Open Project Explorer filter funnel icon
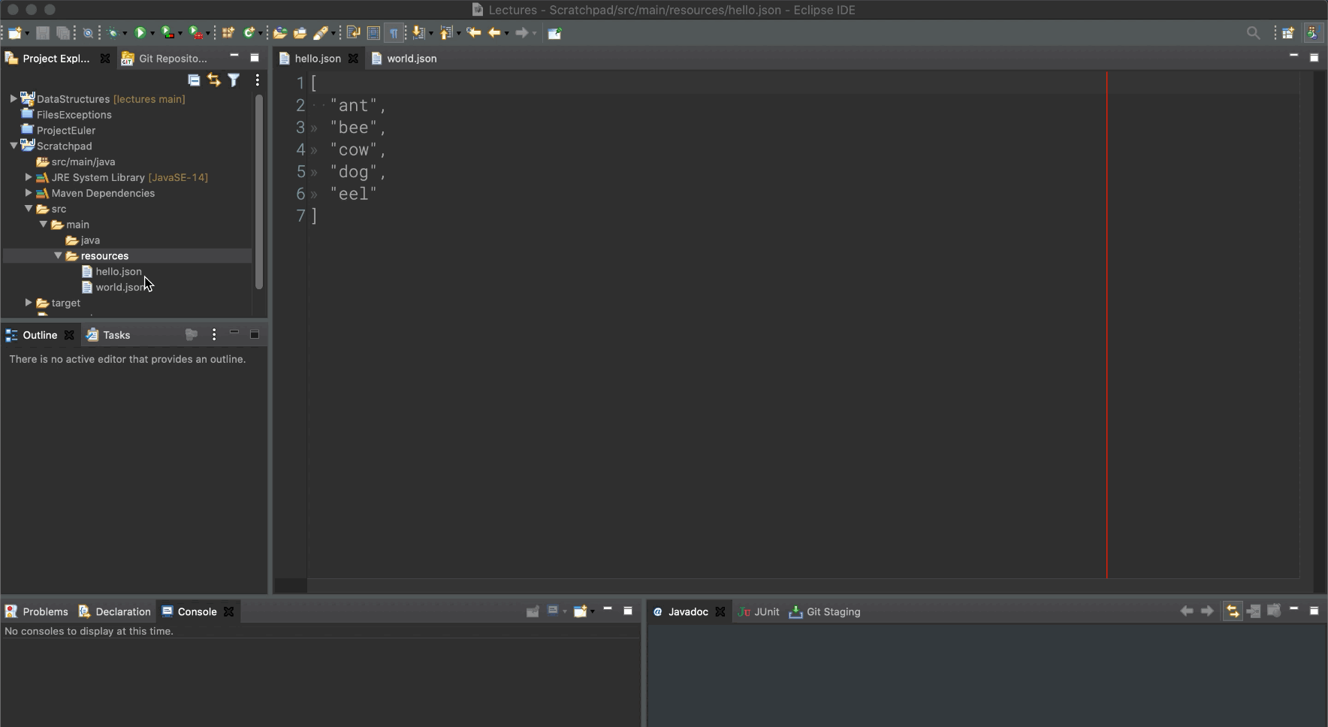This screenshot has height=727, width=1328. coord(234,80)
